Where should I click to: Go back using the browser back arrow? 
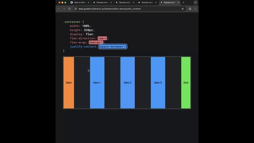pos(59,9)
